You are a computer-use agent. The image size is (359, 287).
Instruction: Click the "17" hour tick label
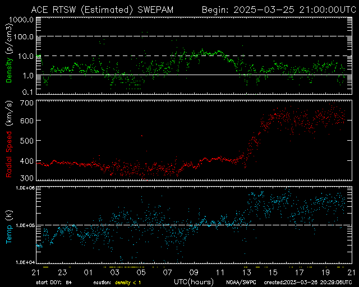pyautogui.click(x=299, y=272)
